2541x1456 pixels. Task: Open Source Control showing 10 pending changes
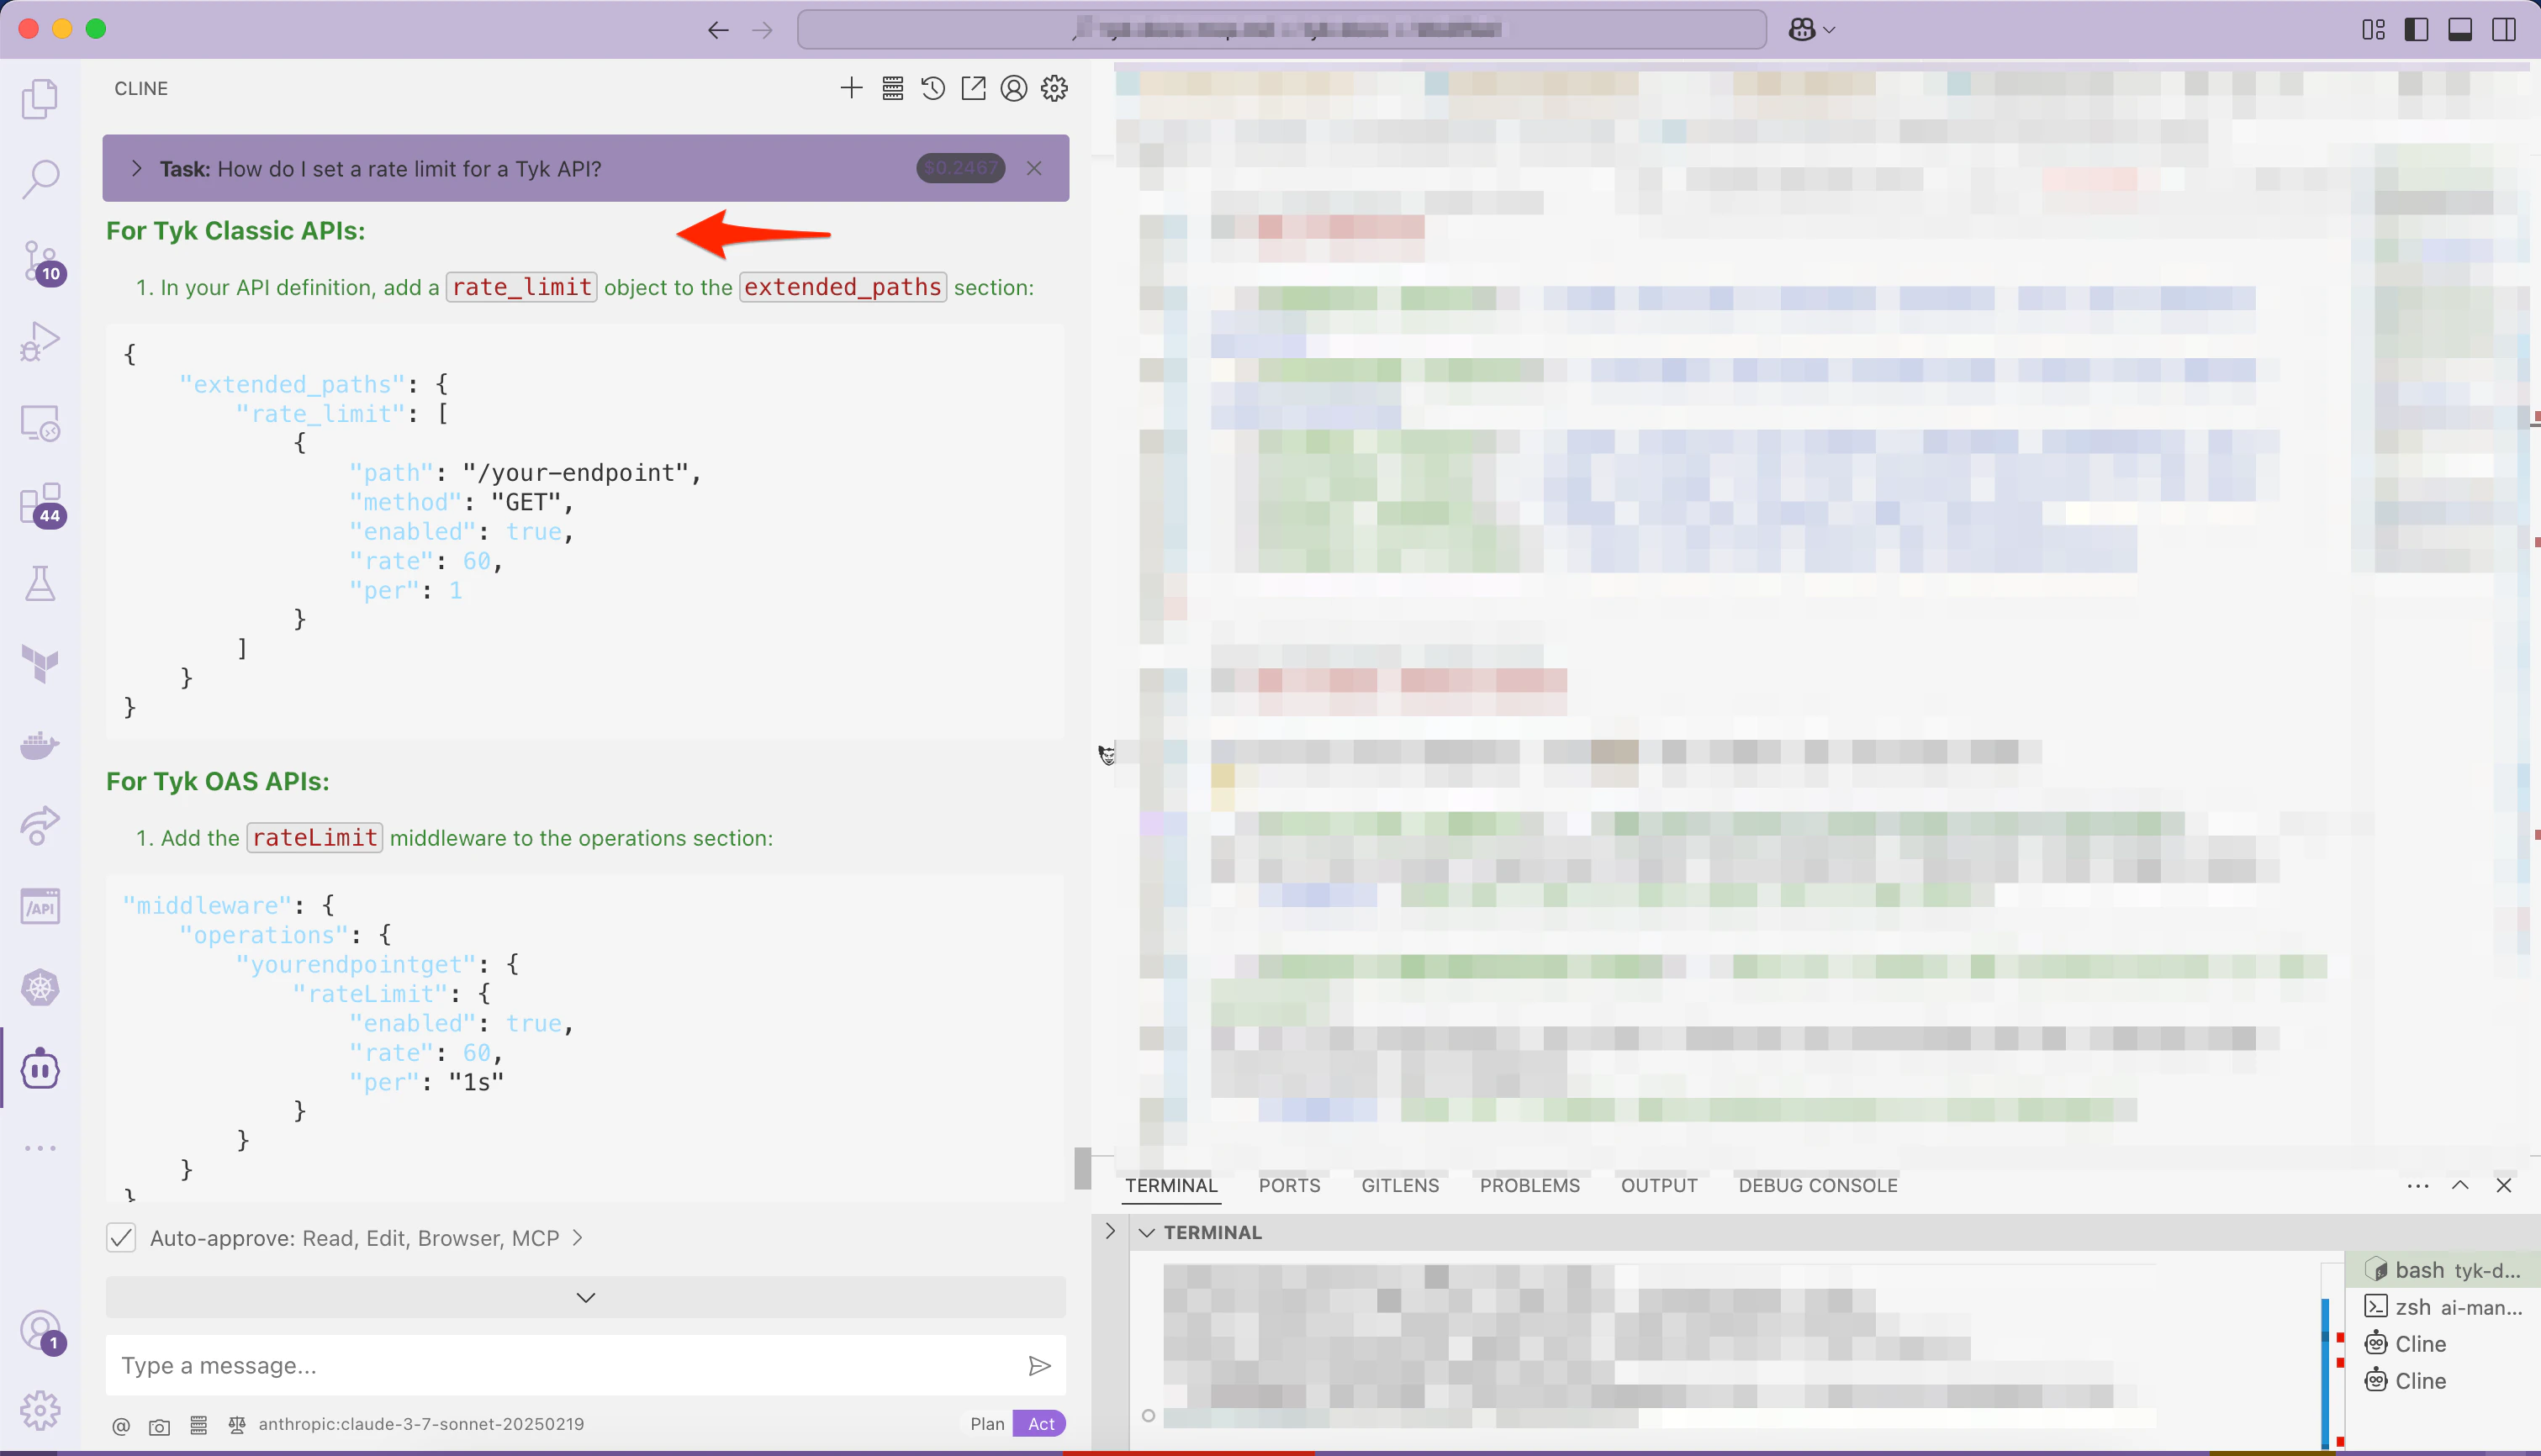(x=40, y=260)
